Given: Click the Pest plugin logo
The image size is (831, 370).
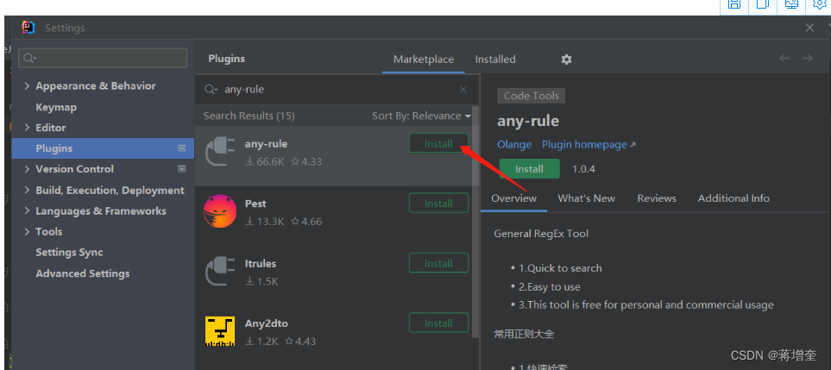Looking at the screenshot, I should [220, 211].
